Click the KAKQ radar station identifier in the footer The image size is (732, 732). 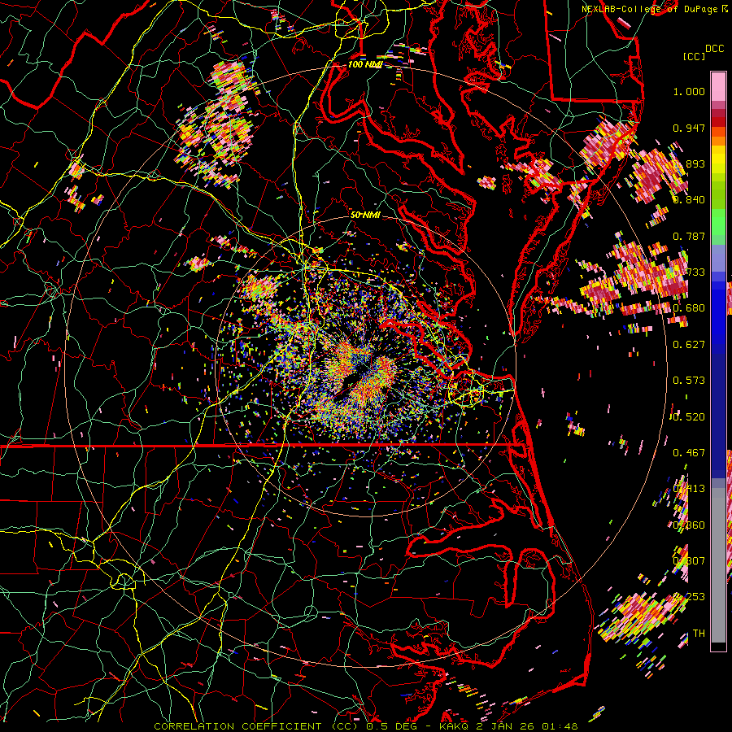point(455,726)
